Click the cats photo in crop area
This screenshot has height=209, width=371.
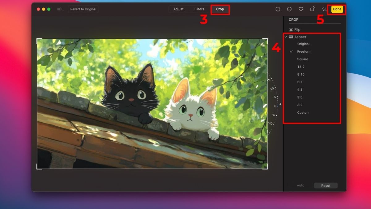tap(152, 104)
